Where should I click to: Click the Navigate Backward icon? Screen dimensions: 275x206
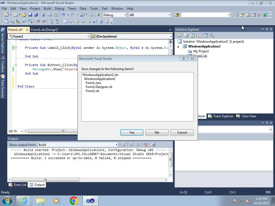coord(82,15)
